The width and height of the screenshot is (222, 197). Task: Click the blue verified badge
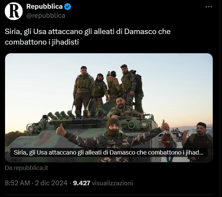click(x=68, y=7)
